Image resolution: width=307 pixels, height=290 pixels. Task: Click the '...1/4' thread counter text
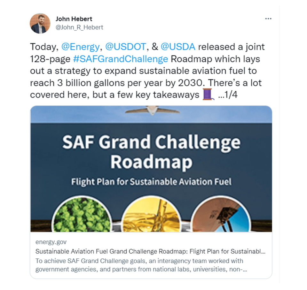[x=228, y=95]
